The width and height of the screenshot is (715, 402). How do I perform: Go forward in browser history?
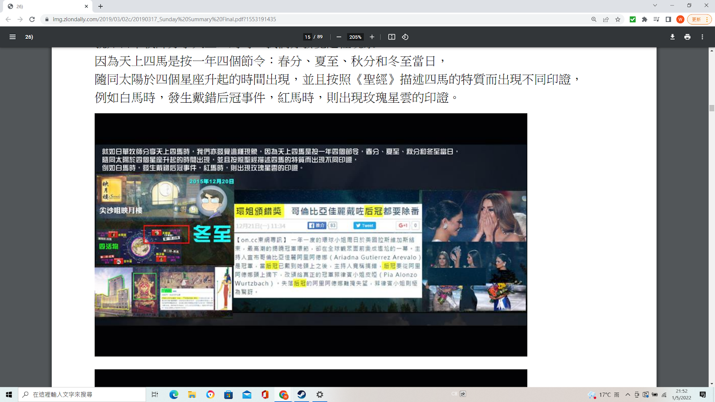click(x=20, y=19)
